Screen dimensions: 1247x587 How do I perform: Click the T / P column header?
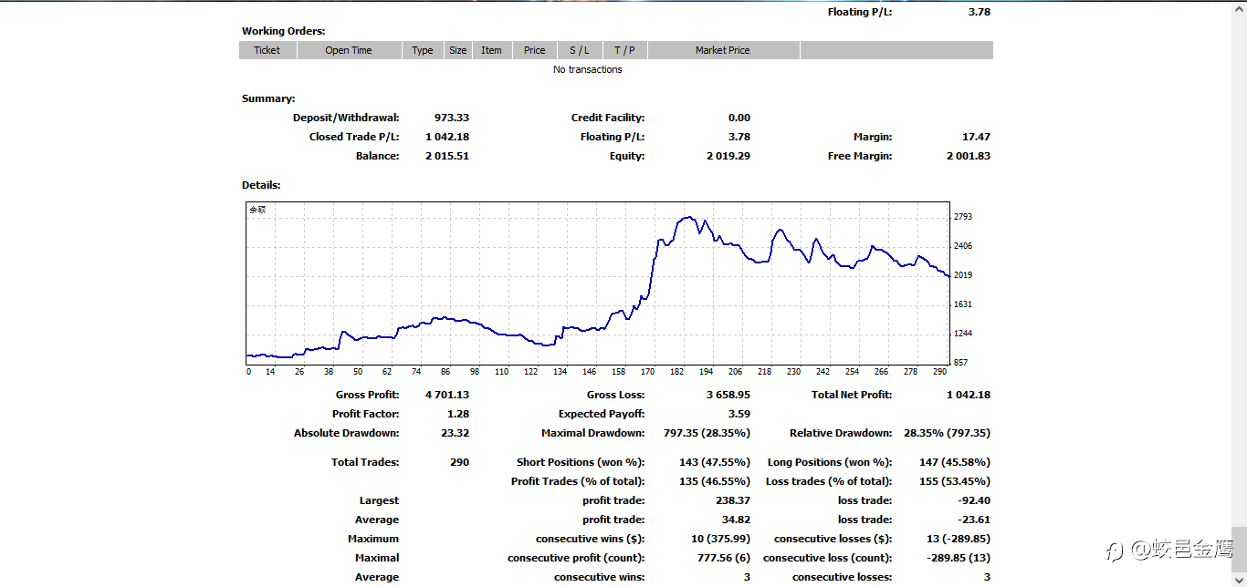[624, 50]
